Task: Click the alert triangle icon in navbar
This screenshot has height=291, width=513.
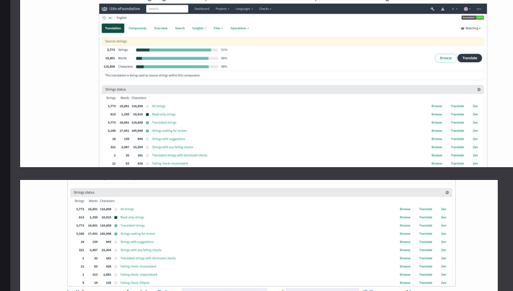Action: pyautogui.click(x=442, y=9)
